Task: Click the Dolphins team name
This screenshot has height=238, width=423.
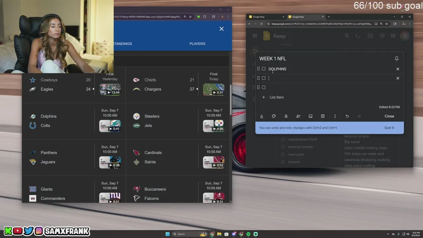Action: click(x=49, y=116)
